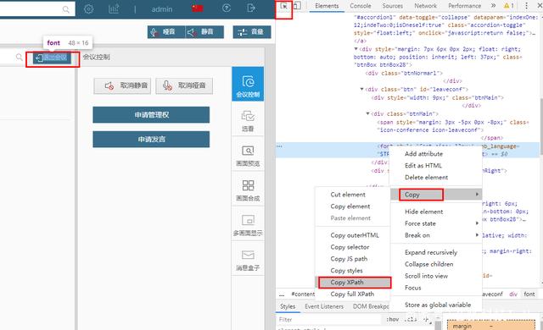This screenshot has width=543, height=330.
Task: Toggle the .cls class editor
Action: pos(411,319)
